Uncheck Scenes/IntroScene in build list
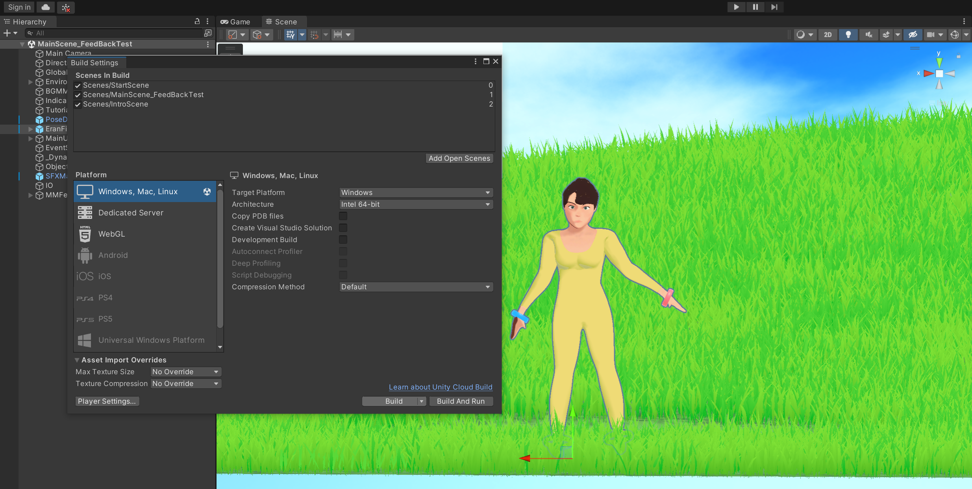Screen dimensions: 972x489 pos(78,105)
